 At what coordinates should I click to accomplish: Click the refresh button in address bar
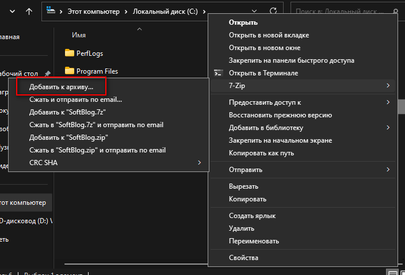coord(273,11)
